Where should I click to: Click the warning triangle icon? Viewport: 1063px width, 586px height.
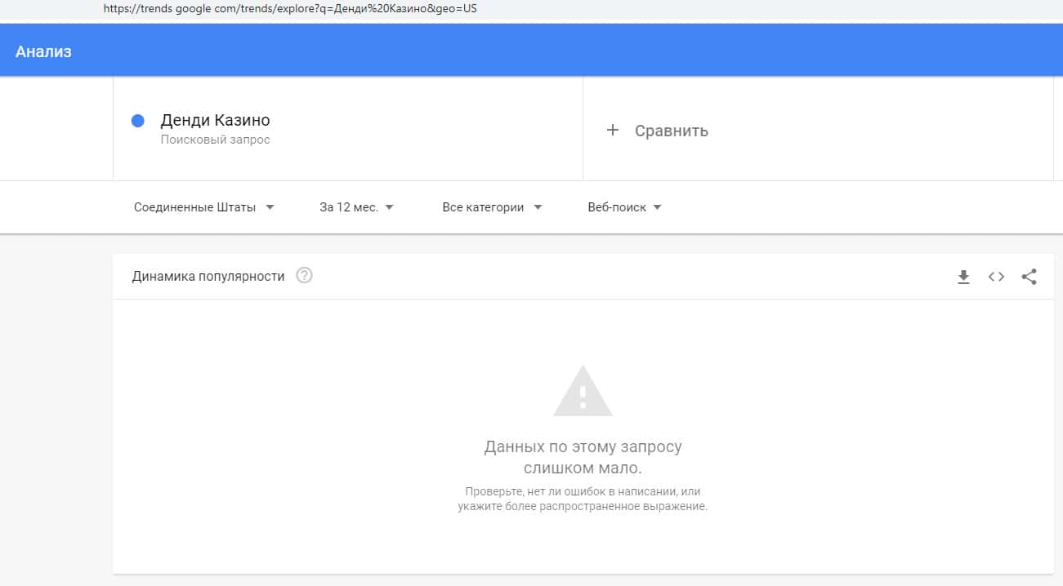click(x=583, y=391)
